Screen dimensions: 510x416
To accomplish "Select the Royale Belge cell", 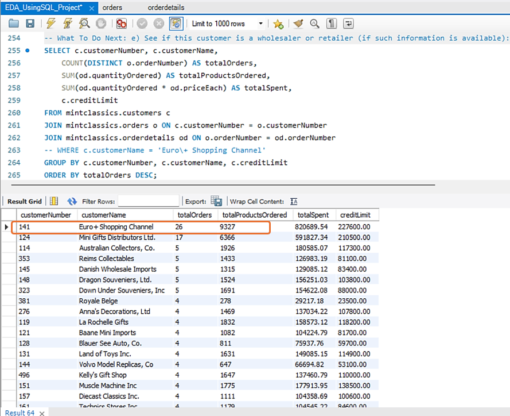I will click(125, 301).
